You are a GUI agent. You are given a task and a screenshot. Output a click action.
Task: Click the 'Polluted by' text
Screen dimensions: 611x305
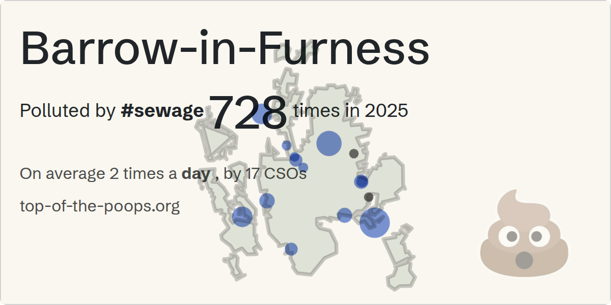pyautogui.click(x=68, y=111)
